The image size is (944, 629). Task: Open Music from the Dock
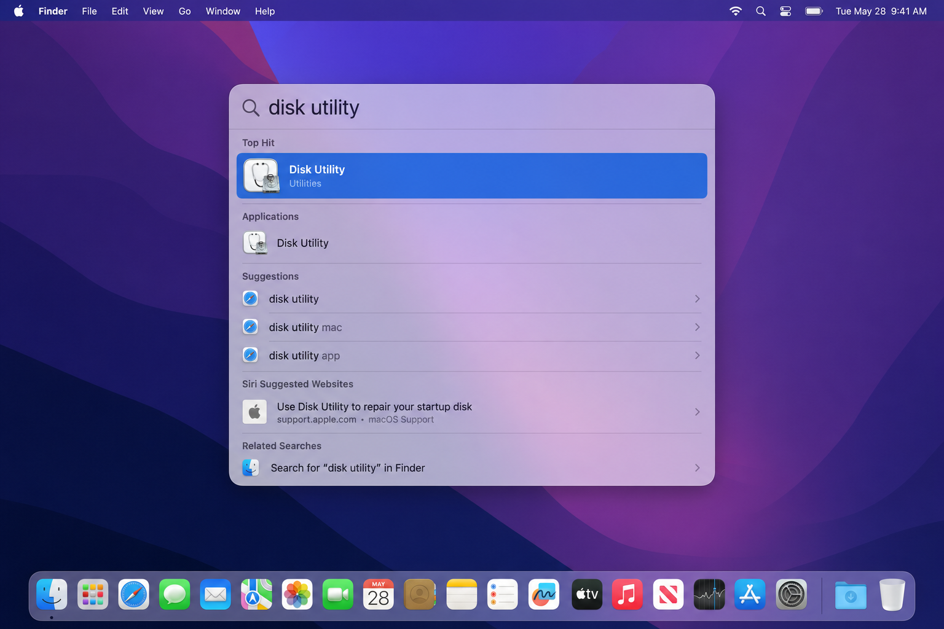point(627,595)
